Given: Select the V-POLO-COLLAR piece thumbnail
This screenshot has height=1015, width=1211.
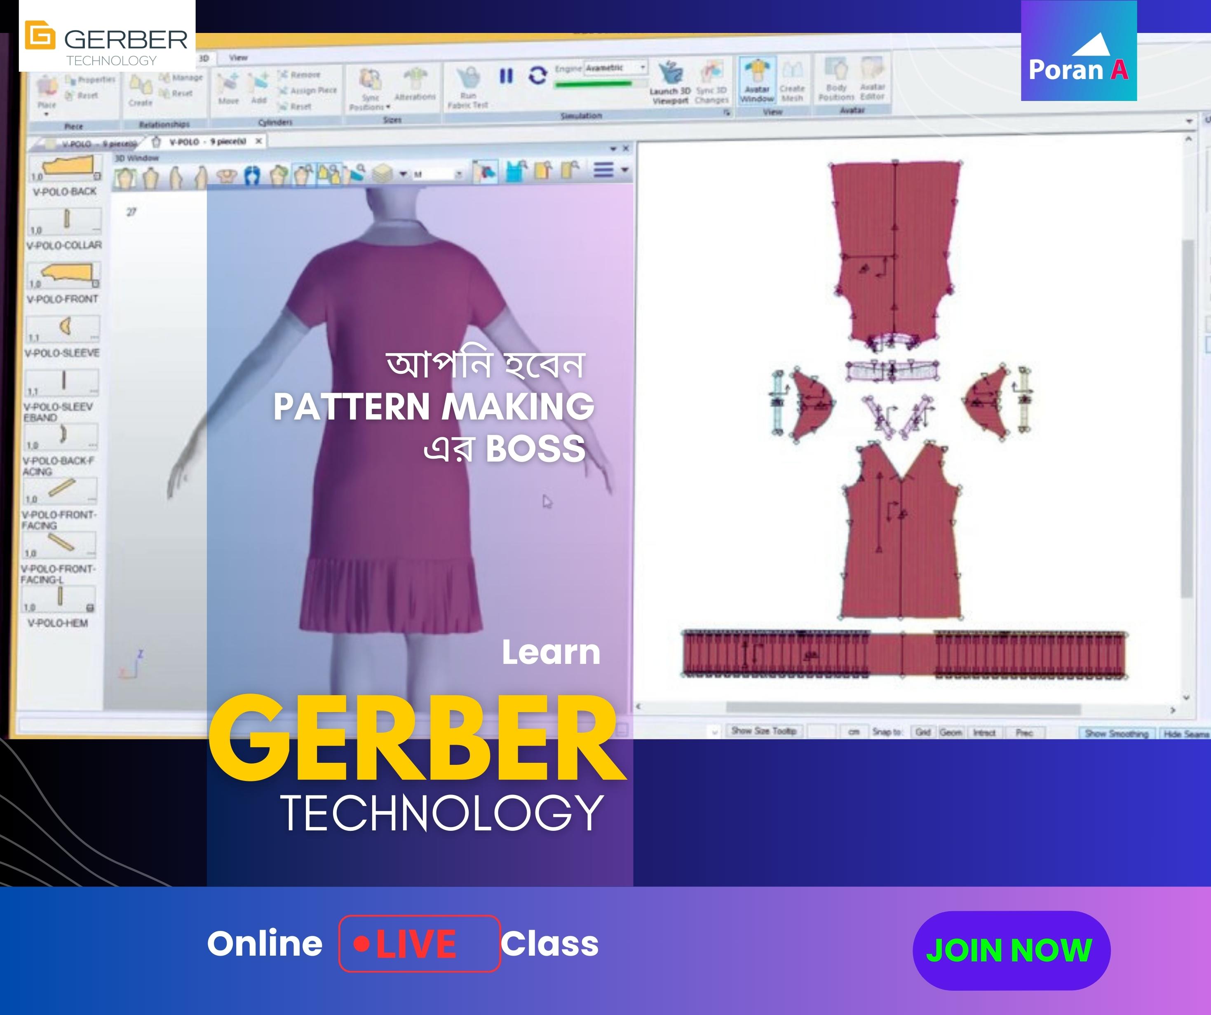Looking at the screenshot, I should tap(65, 221).
